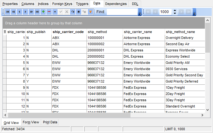The height and width of the screenshot is (133, 213).
Task: Sort by ship_method column header
Action: pos(105,32)
